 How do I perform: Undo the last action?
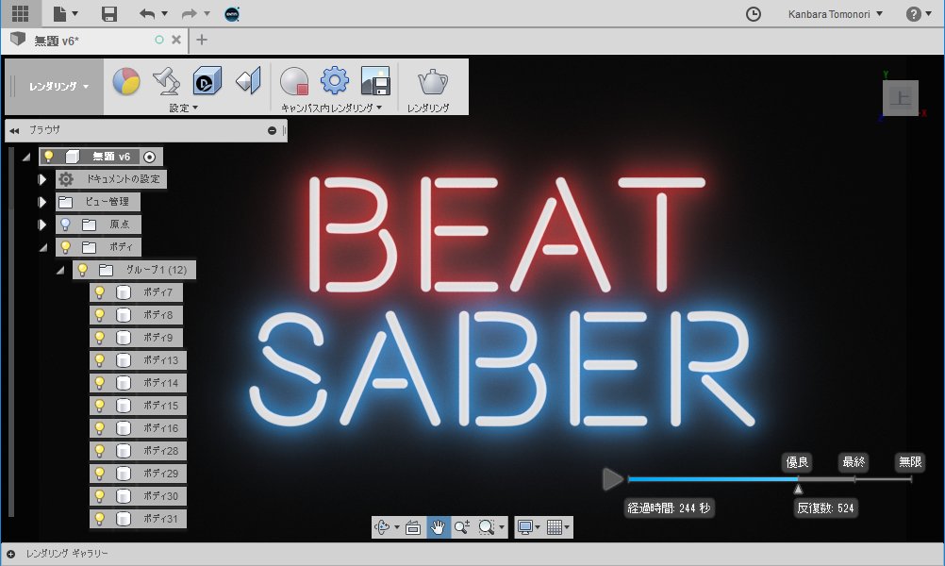tap(147, 14)
